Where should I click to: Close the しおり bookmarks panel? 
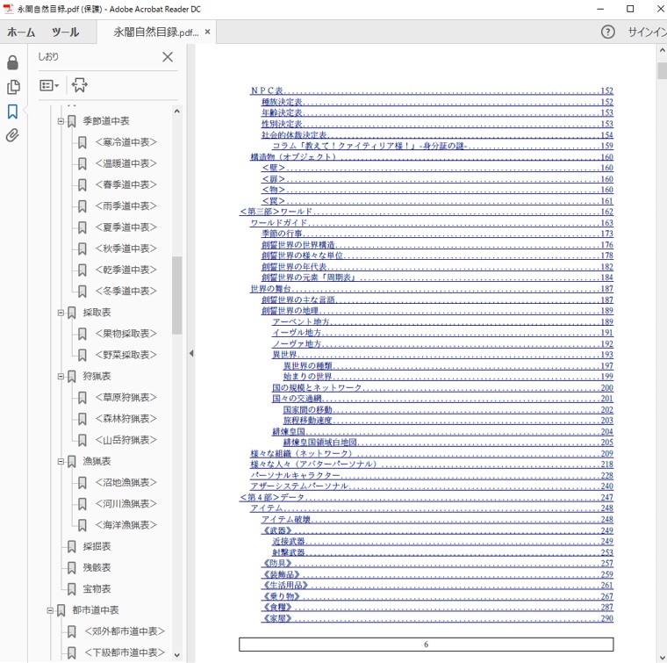[168, 57]
